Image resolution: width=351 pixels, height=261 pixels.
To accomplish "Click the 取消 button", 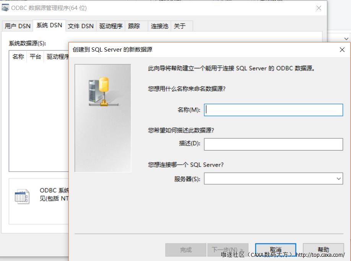I will click(276, 250).
